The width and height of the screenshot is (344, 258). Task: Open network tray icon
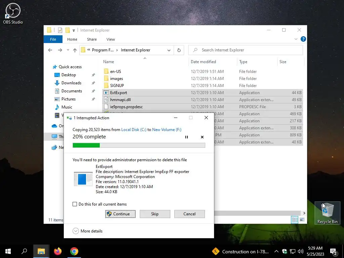[293, 251]
